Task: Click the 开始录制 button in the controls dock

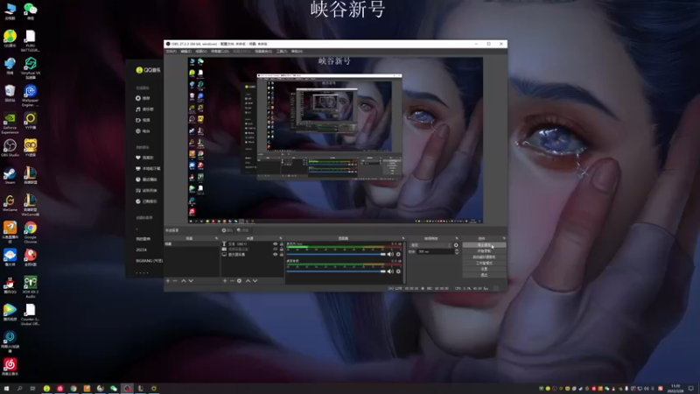Action: [x=484, y=251]
